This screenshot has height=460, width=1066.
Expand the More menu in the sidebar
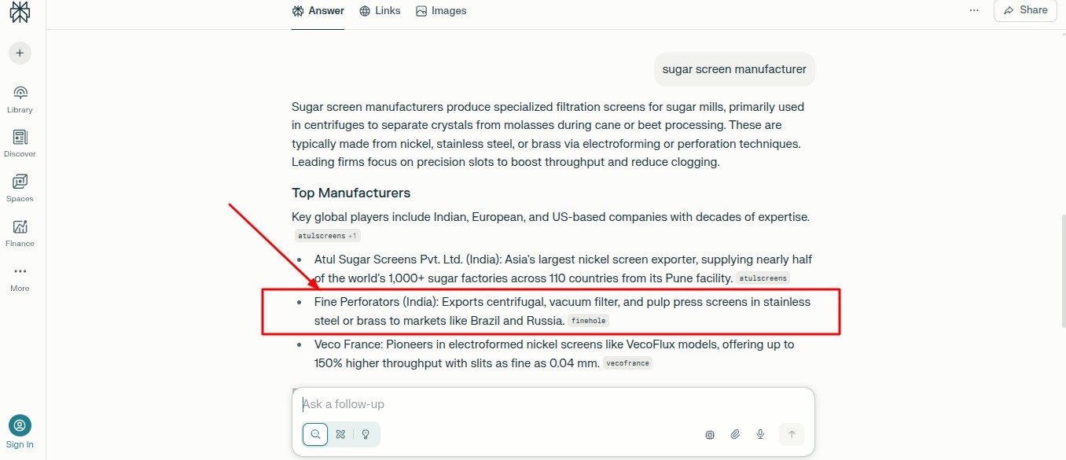(x=20, y=277)
